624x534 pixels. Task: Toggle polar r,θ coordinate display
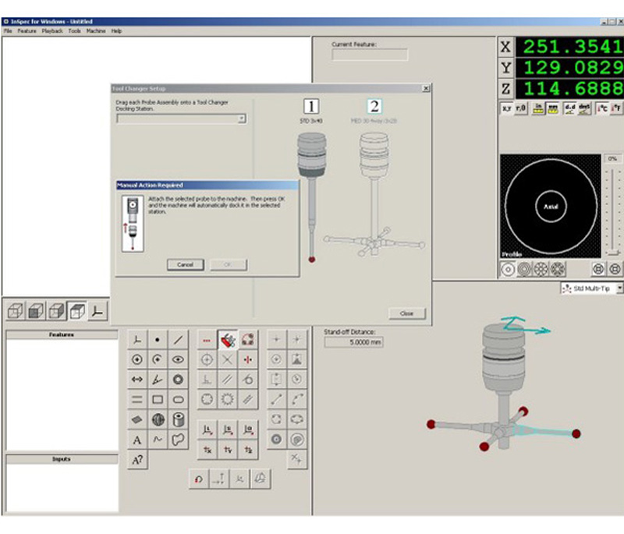tap(521, 108)
